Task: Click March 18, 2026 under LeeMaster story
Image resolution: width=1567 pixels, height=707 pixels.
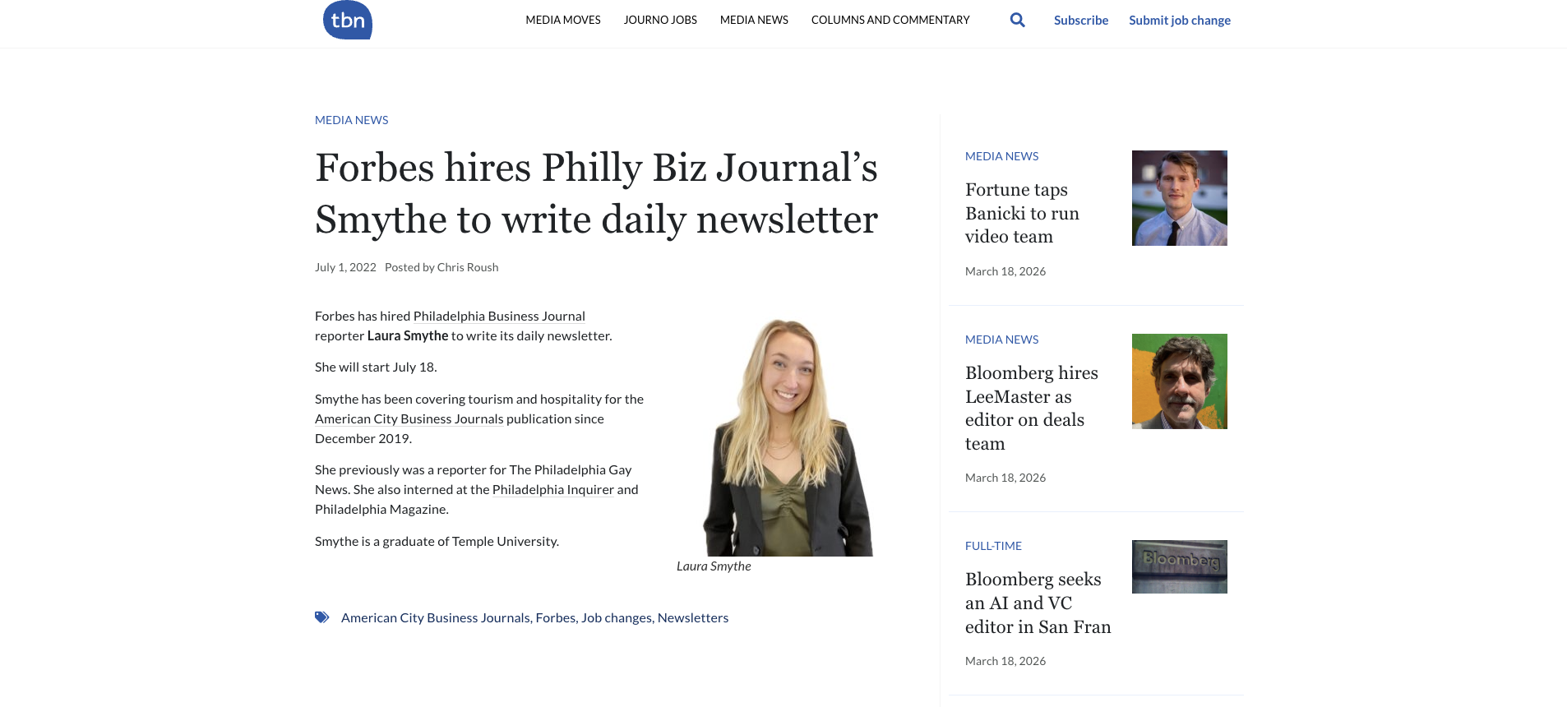Action: pos(1005,478)
